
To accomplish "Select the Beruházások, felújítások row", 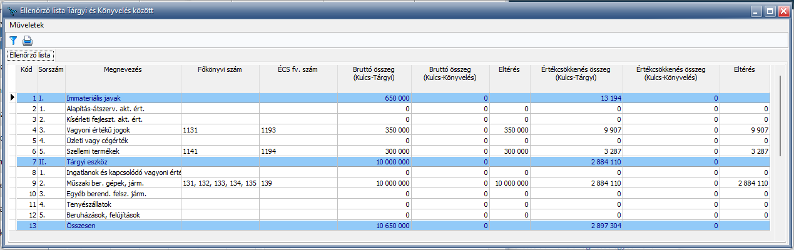I will pyautogui.click(x=393, y=215).
